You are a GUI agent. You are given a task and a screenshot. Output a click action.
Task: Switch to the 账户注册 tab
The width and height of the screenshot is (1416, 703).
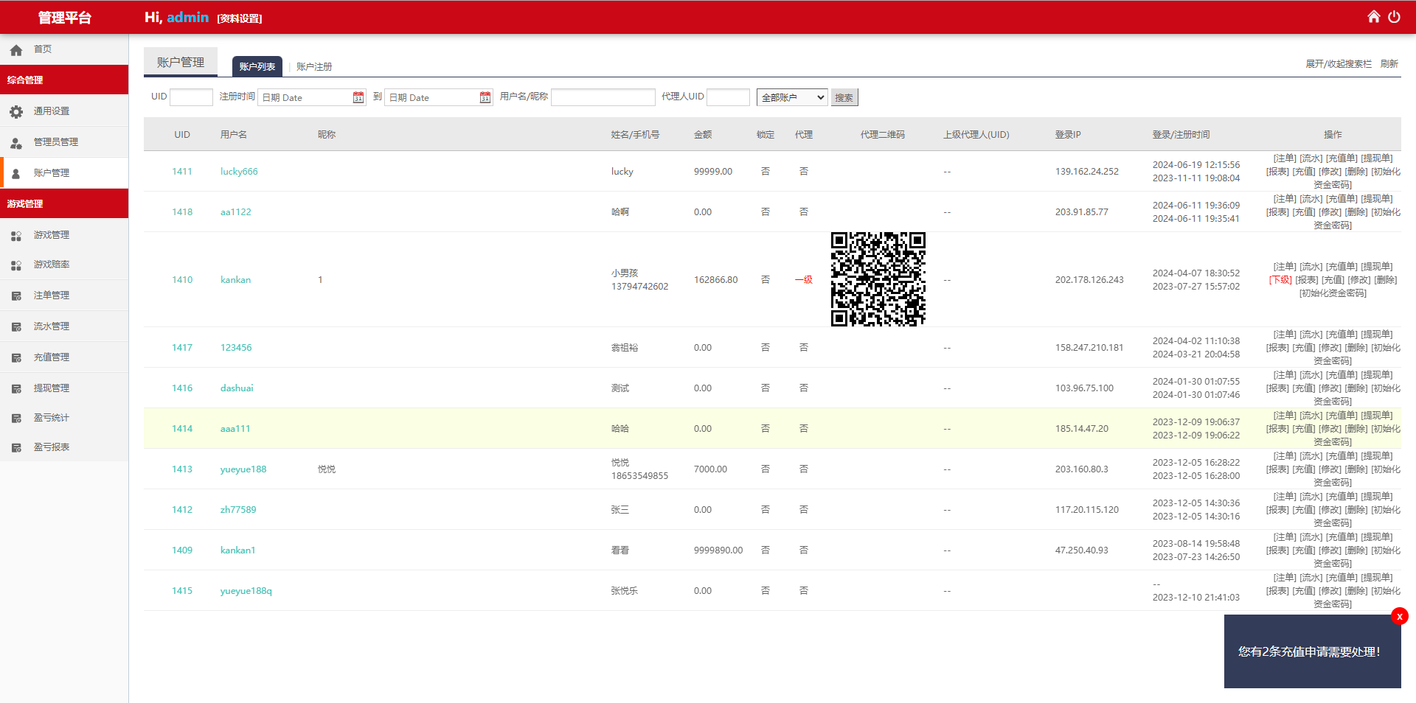pyautogui.click(x=314, y=66)
